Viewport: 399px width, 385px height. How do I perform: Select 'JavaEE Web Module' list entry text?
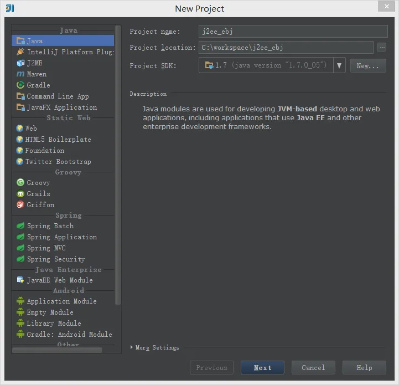60,280
